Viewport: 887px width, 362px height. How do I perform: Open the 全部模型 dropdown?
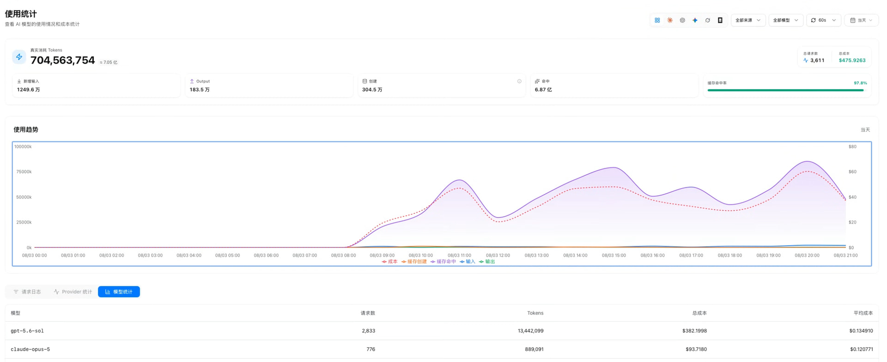(x=786, y=20)
